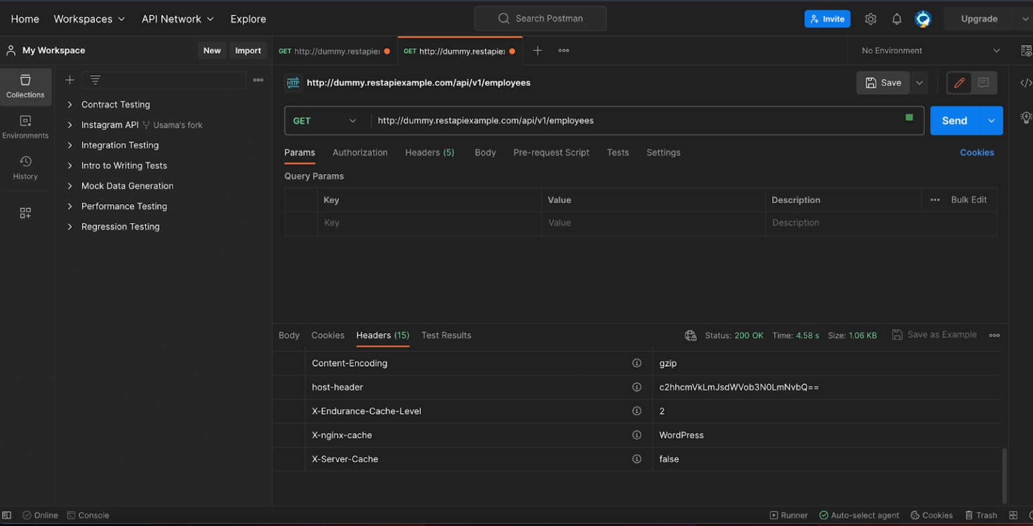This screenshot has width=1033, height=526.
Task: Click info icon for Content-Encoding header
Action: (636, 363)
